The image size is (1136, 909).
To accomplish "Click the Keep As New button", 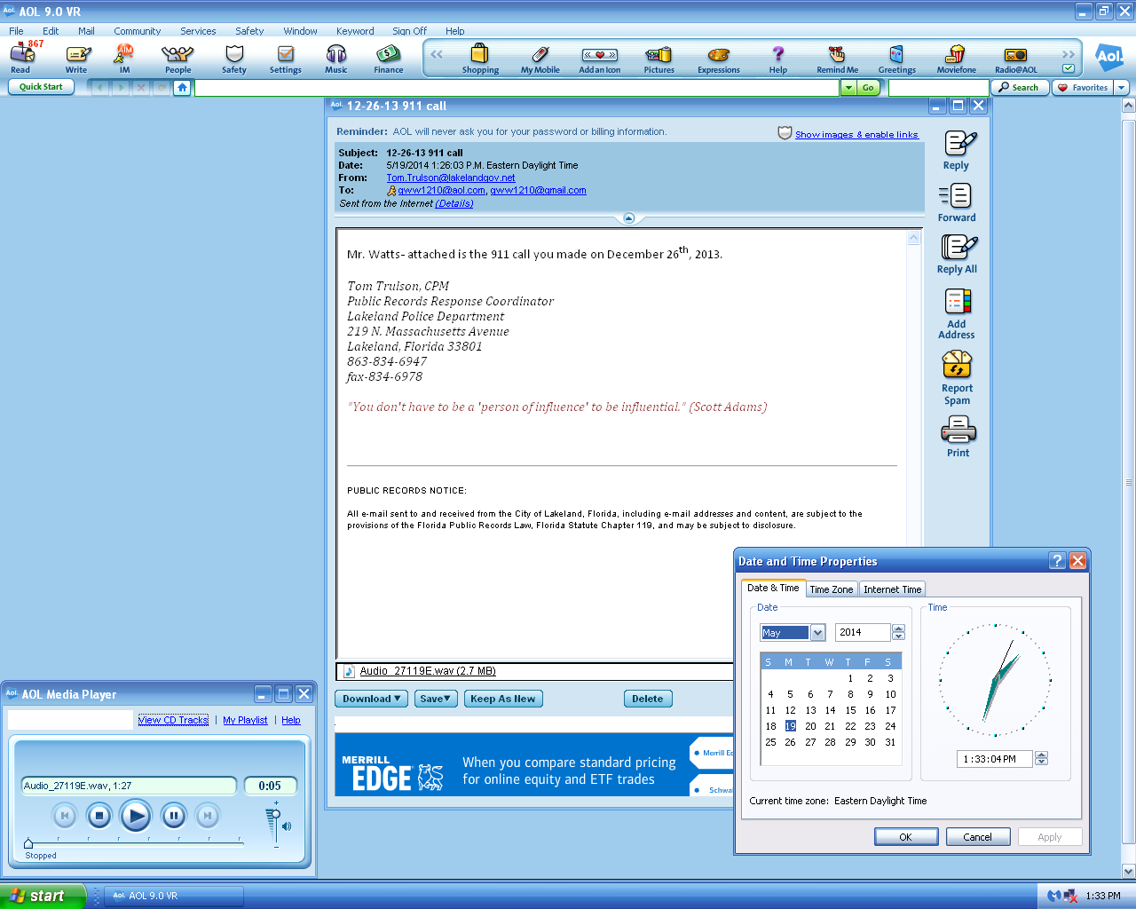I will tap(502, 700).
